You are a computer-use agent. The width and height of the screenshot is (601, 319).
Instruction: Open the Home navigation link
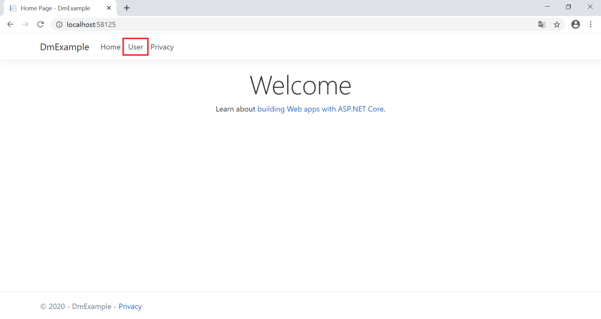coord(110,47)
